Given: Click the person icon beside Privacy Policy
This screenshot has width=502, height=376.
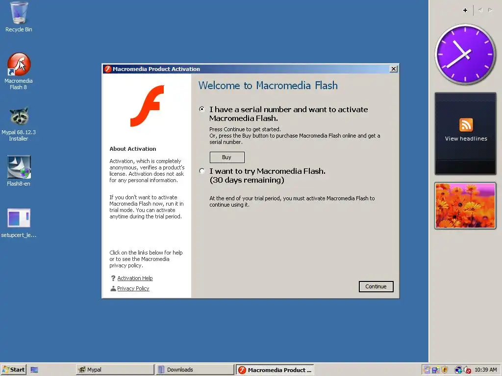Looking at the screenshot, I should (x=113, y=288).
